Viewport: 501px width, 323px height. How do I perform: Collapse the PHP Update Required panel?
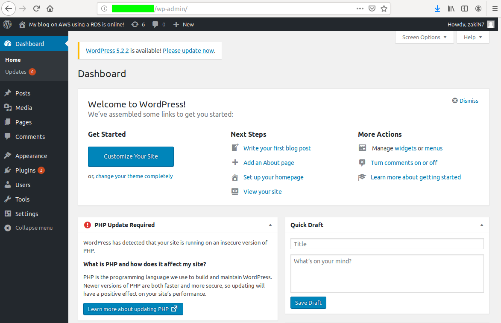(270, 225)
